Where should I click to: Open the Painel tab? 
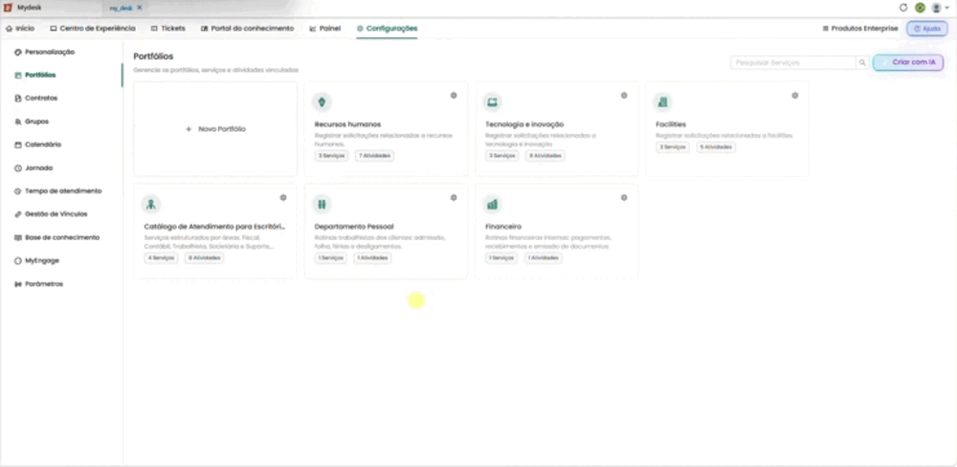pyautogui.click(x=325, y=28)
